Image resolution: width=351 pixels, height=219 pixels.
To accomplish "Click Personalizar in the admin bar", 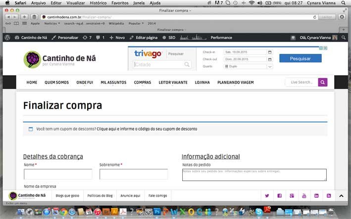I will 65,38.
